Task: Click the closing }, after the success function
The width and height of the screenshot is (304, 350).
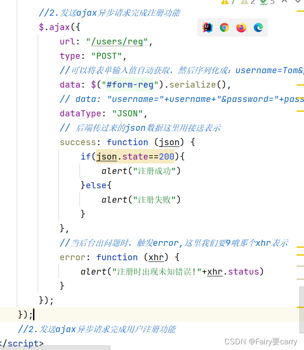Action: (64, 228)
